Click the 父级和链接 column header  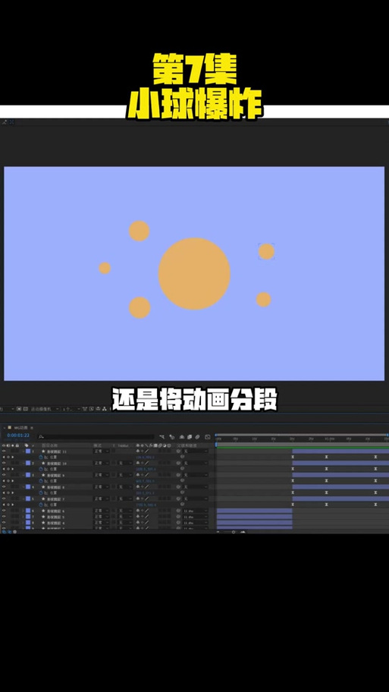pos(187,445)
